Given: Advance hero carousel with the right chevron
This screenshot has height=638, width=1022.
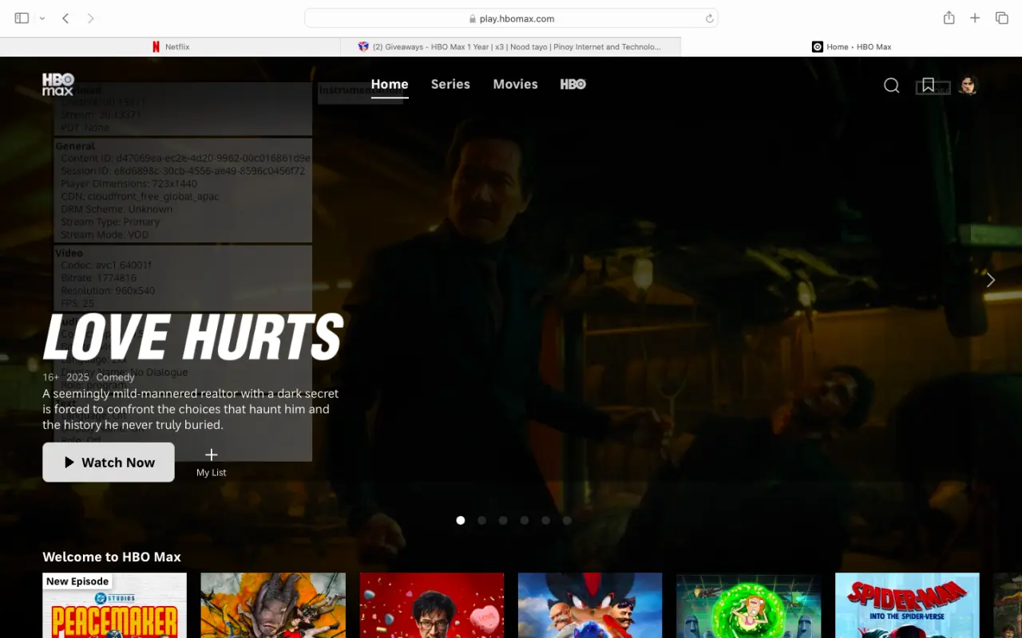Looking at the screenshot, I should [991, 280].
